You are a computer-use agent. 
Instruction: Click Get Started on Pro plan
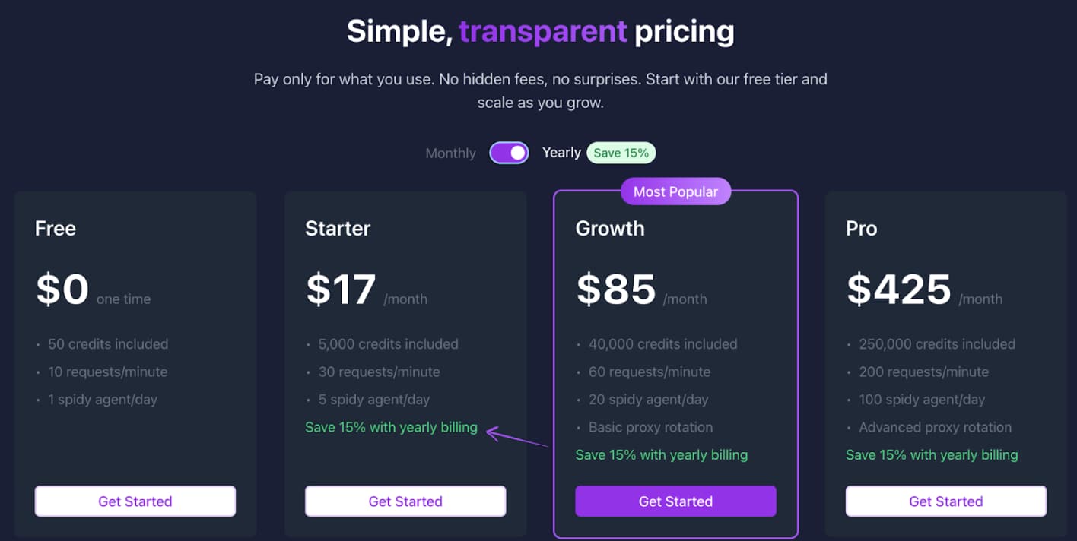[946, 501]
